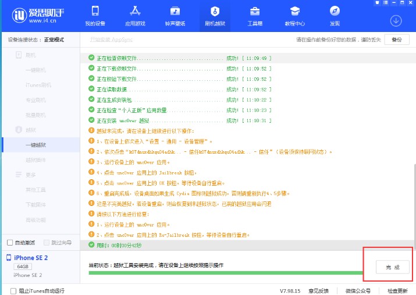Open 应用游戏 app store icon

point(134,16)
